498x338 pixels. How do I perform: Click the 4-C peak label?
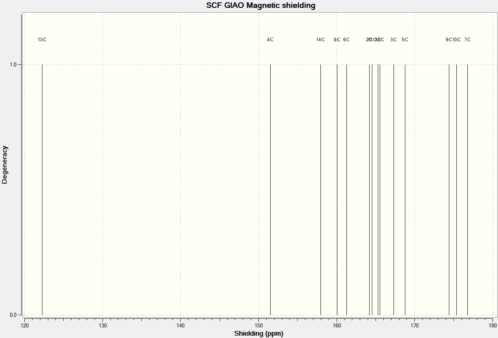point(270,40)
